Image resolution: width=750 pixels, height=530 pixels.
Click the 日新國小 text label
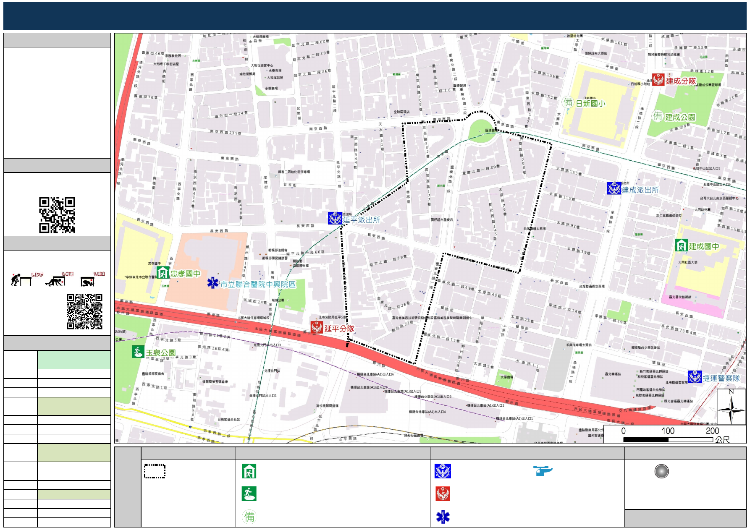[x=590, y=103]
